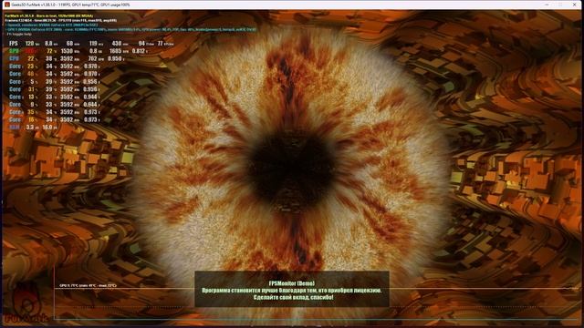
Task: Click the blue CPU label in overlay
Action: click(14, 58)
